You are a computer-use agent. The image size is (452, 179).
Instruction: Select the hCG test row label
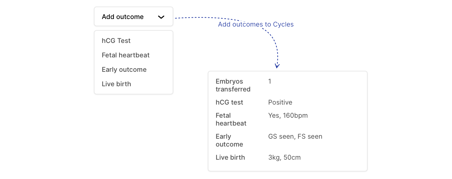tap(229, 102)
